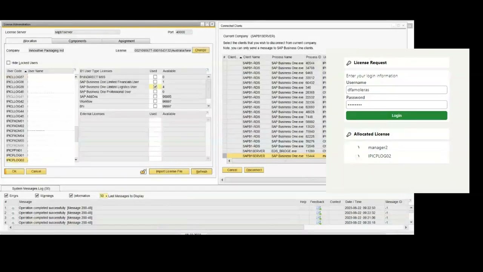Toggle Hide Locked Users checkbox
483x272 pixels.
click(8, 63)
